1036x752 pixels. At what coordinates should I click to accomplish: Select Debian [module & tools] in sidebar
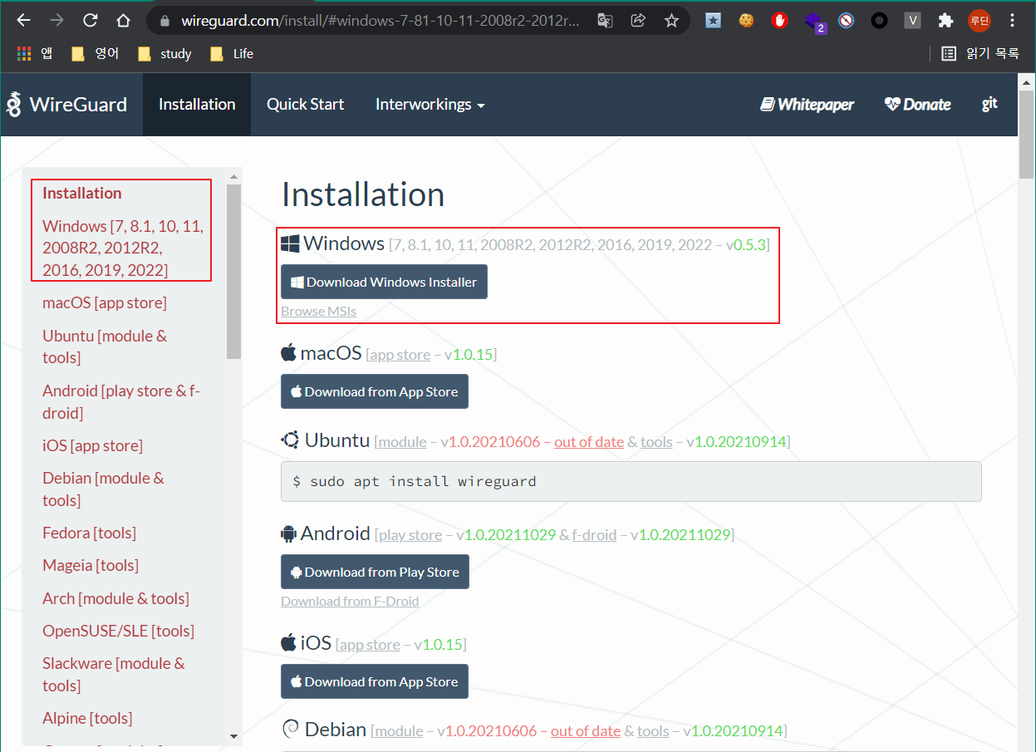click(103, 489)
